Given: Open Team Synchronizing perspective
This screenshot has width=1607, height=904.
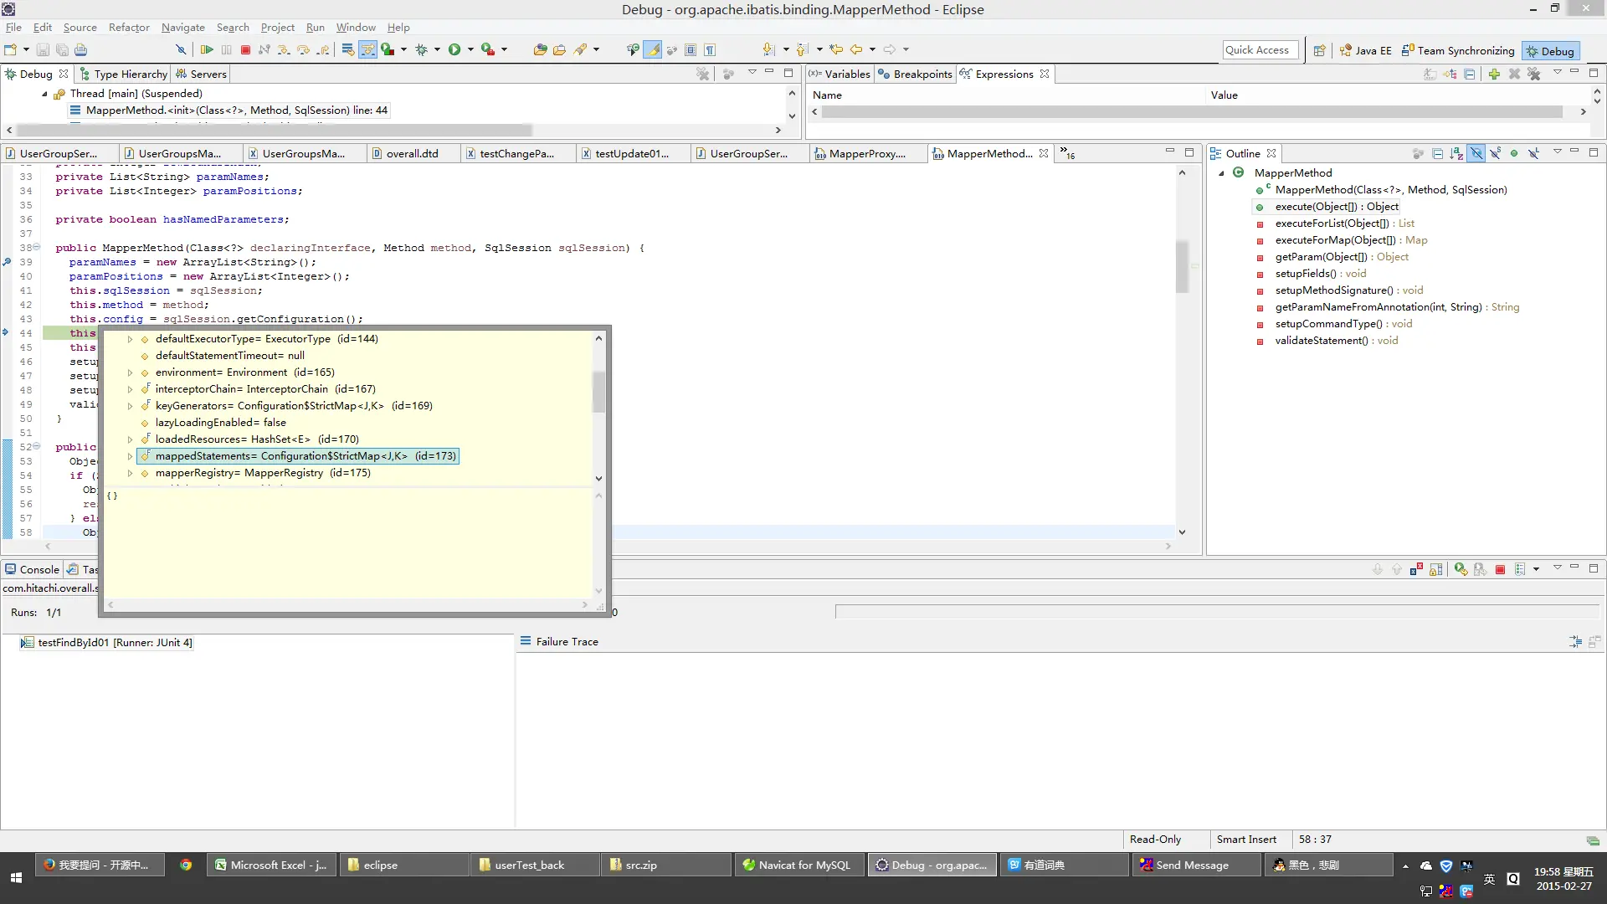Looking at the screenshot, I should 1458,51.
